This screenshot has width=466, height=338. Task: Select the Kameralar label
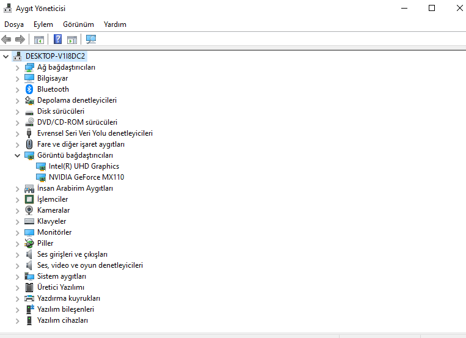[54, 210]
